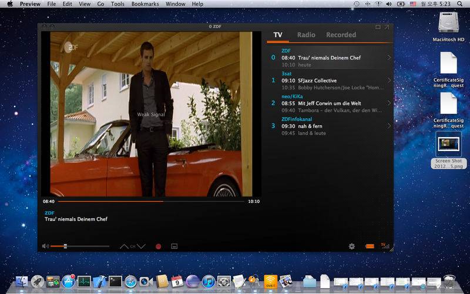Start recording with the red record button
470x294 pixels.
tap(158, 246)
